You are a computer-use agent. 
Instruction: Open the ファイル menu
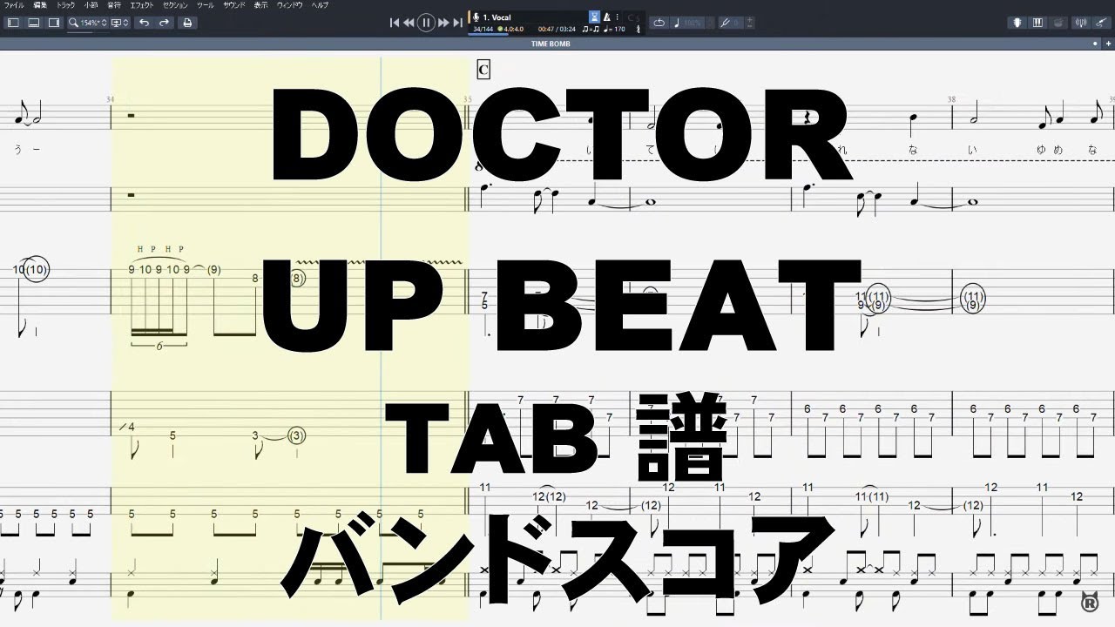[15, 4]
